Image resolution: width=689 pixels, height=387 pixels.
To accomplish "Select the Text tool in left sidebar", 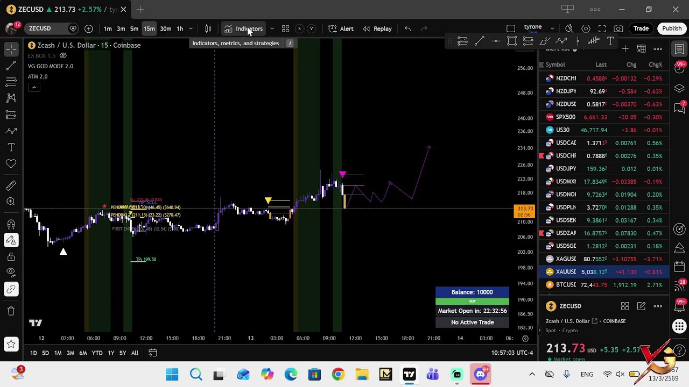I will [x=11, y=147].
